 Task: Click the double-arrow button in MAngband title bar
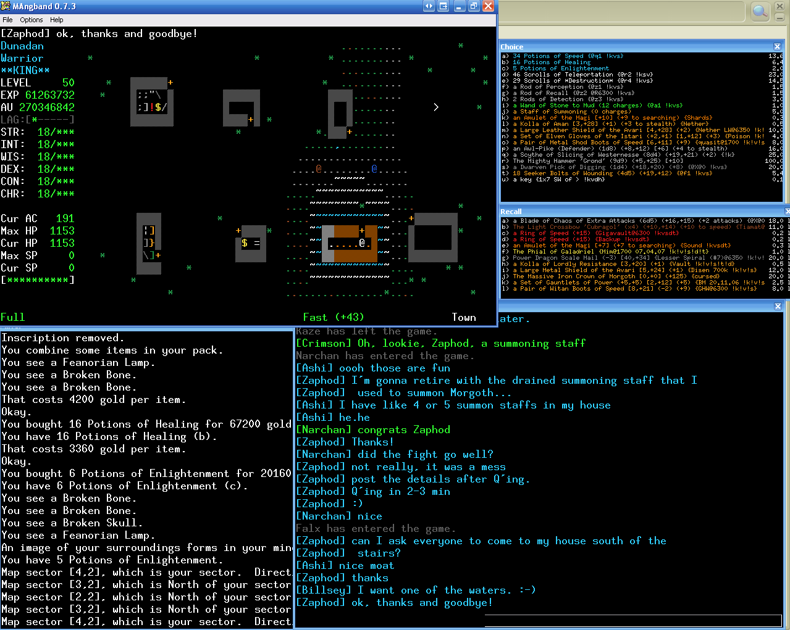click(x=429, y=6)
